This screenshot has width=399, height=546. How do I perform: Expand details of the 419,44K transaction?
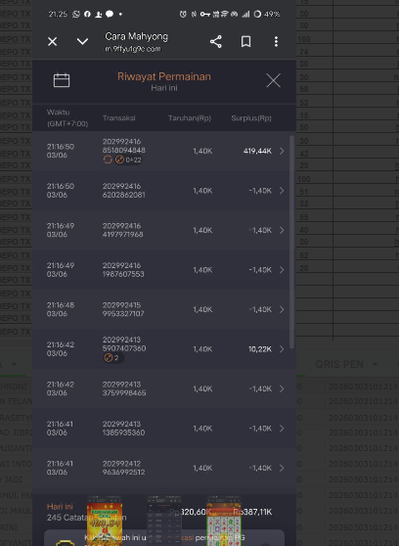pyautogui.click(x=282, y=151)
